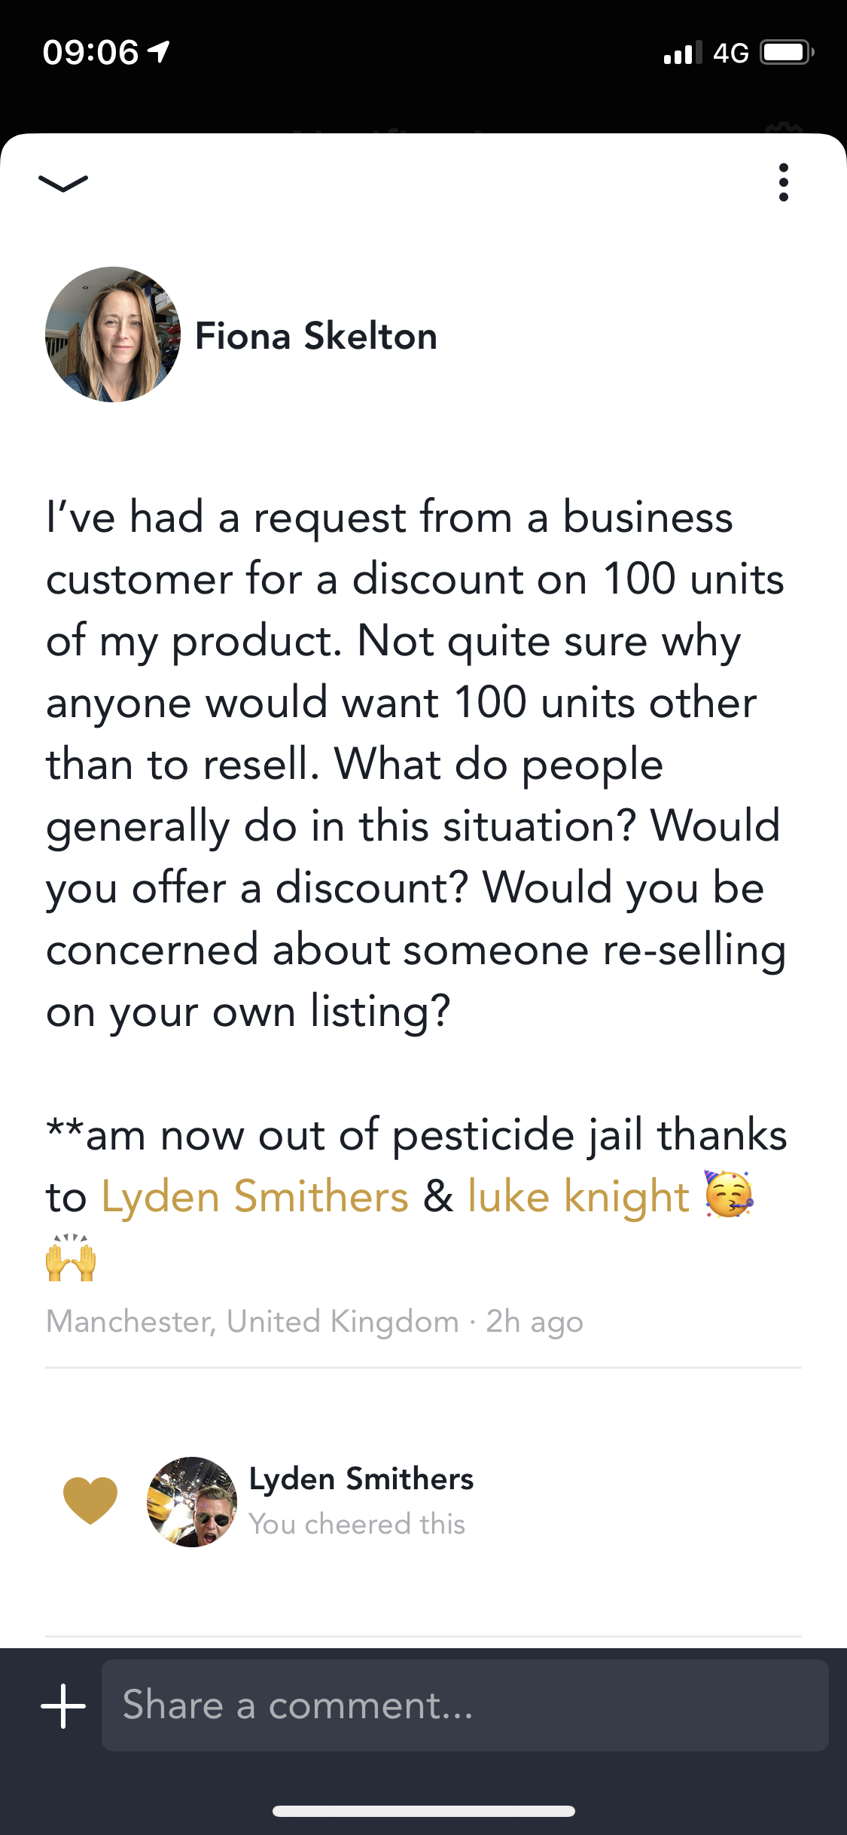Focus the Share a comment field
Screen dimensions: 847x1835
point(465,1705)
